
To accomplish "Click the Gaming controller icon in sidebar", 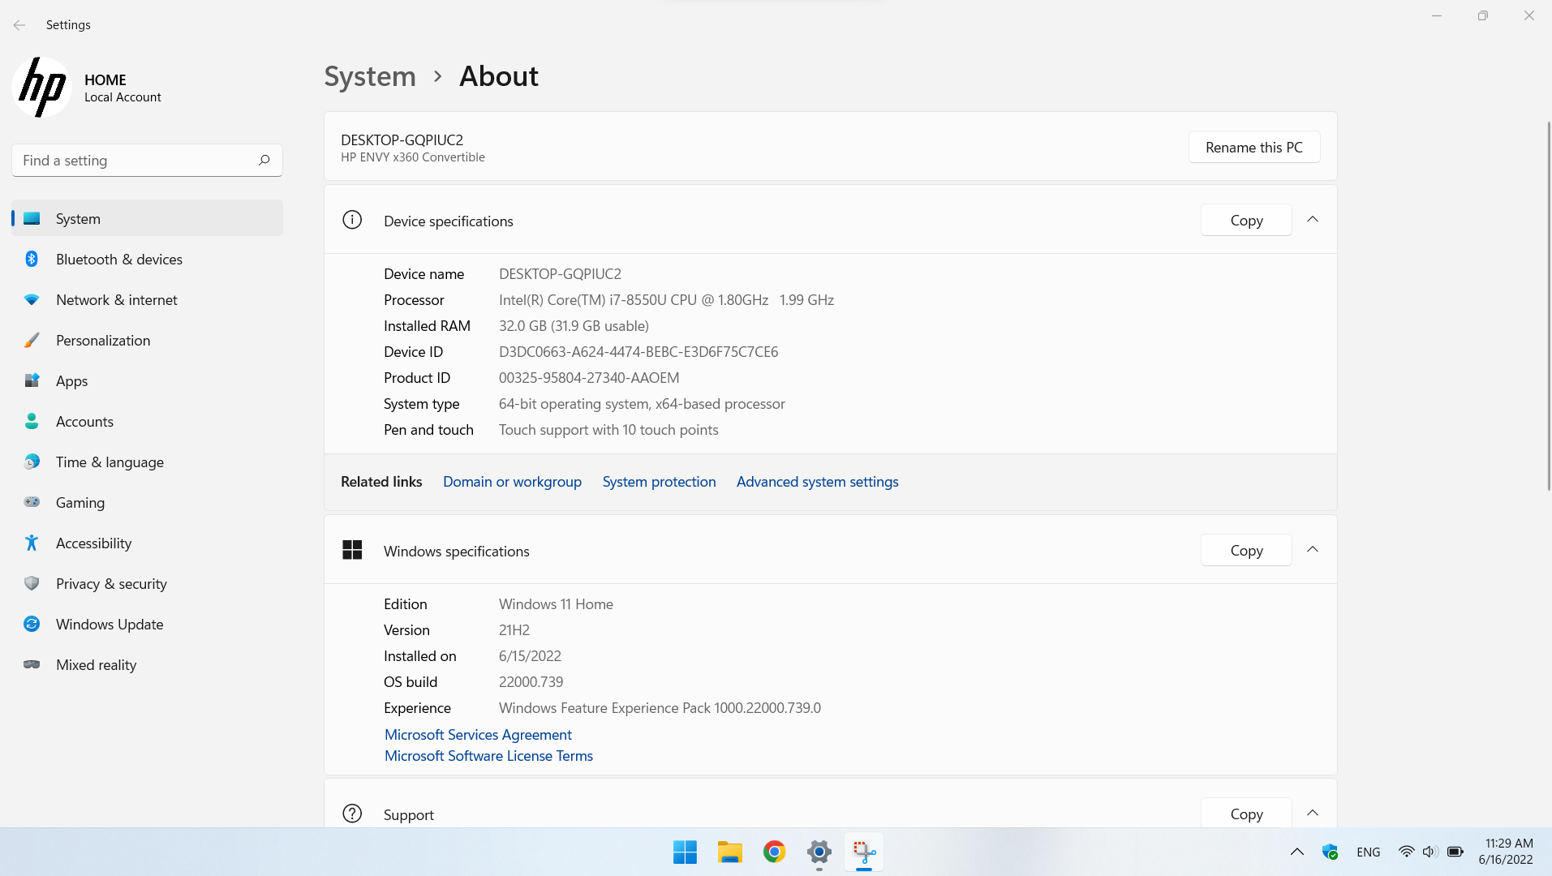I will [32, 502].
